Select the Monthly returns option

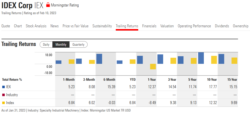pos(61,44)
